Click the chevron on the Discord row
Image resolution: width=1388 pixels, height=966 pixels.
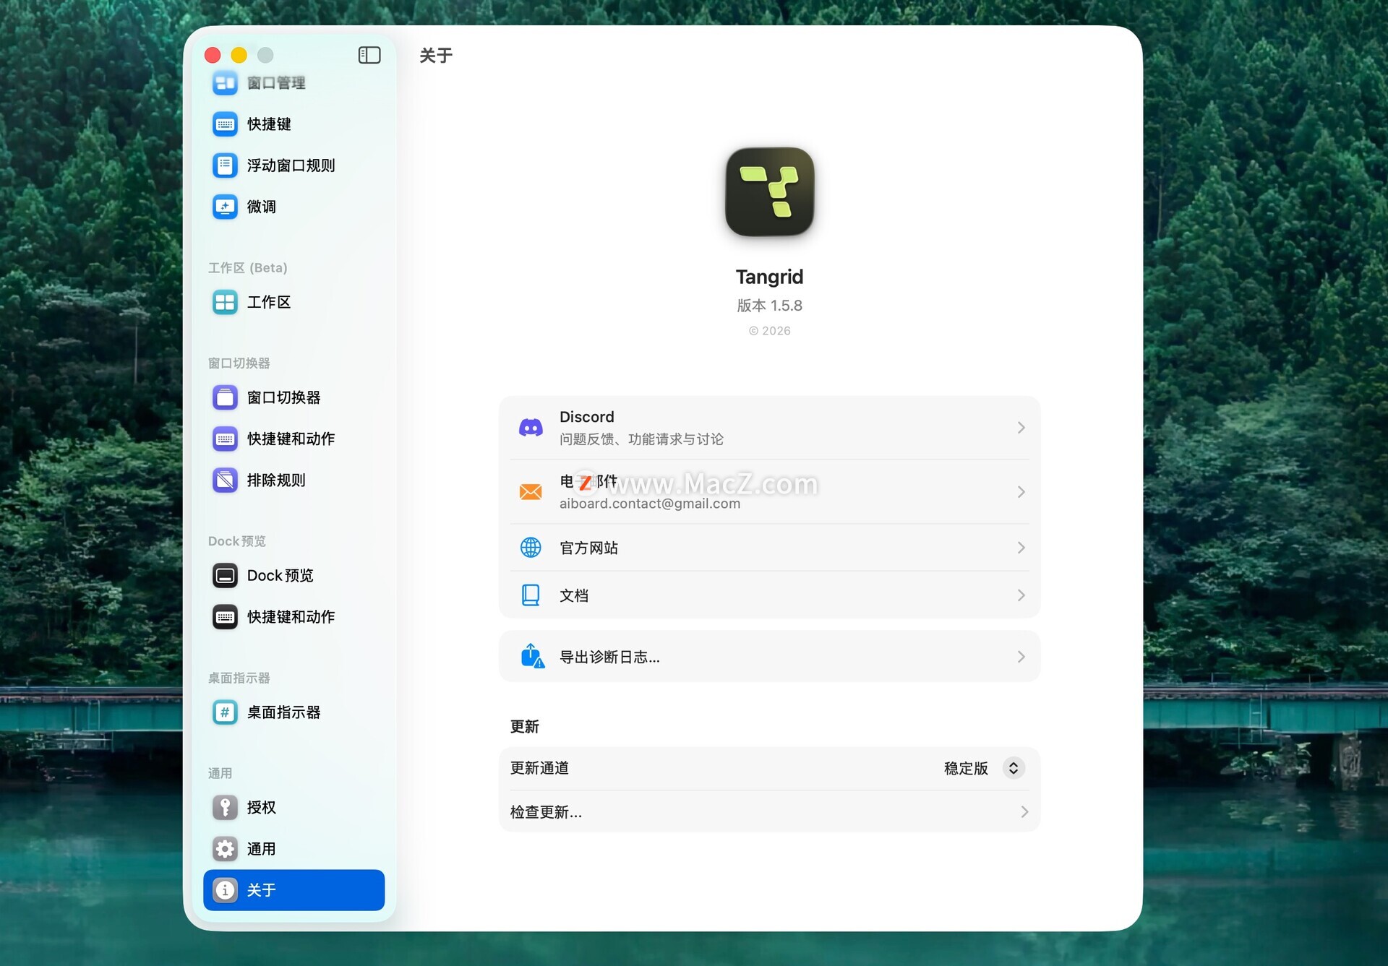tap(1021, 428)
